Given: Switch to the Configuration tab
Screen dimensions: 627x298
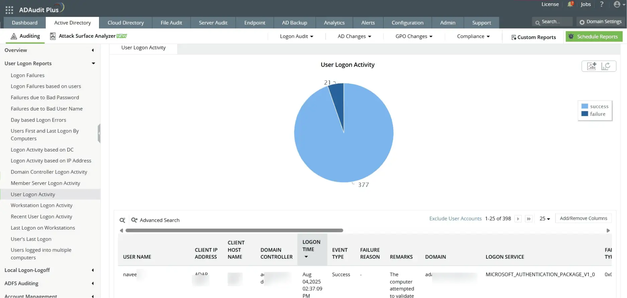Looking at the screenshot, I should pyautogui.click(x=407, y=23).
